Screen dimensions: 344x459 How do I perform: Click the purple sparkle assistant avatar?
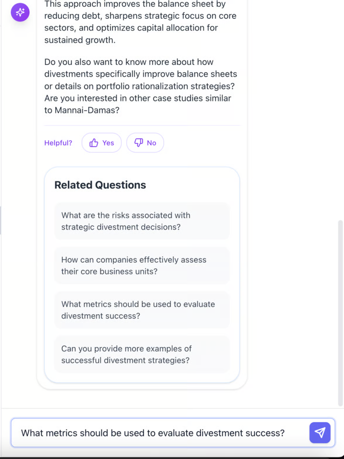[20, 12]
